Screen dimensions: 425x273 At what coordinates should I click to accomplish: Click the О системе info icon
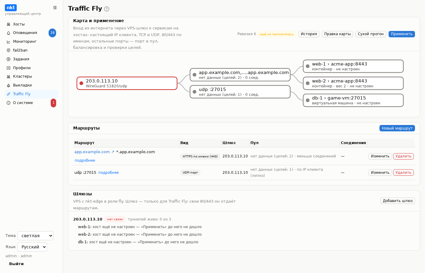click(x=8, y=103)
